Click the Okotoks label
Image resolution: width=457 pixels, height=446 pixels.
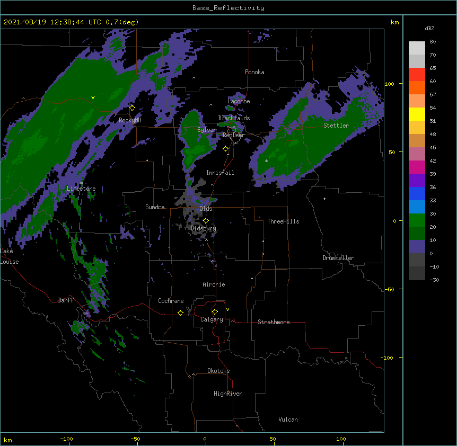coord(218,371)
